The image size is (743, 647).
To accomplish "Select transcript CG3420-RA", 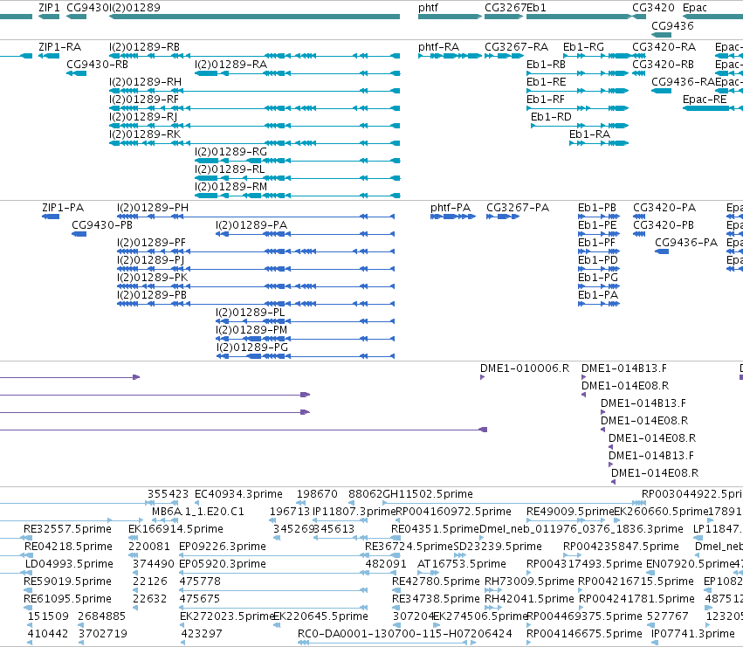I will 664,47.
